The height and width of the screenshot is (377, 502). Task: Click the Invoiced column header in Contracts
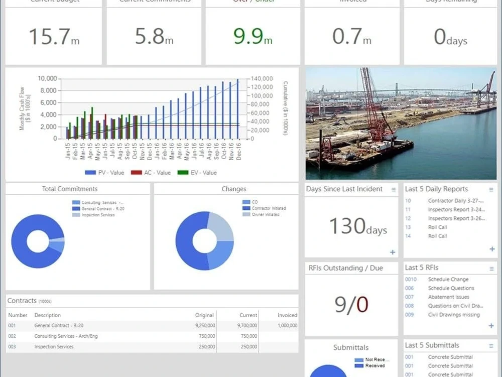coord(287,315)
